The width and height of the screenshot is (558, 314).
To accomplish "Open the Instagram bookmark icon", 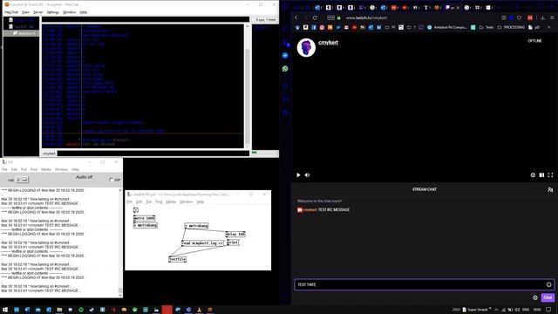I will pyautogui.click(x=322, y=27).
